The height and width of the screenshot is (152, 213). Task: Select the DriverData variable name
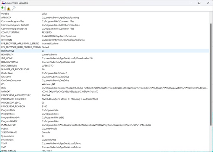pyautogui.click(x=6, y=40)
